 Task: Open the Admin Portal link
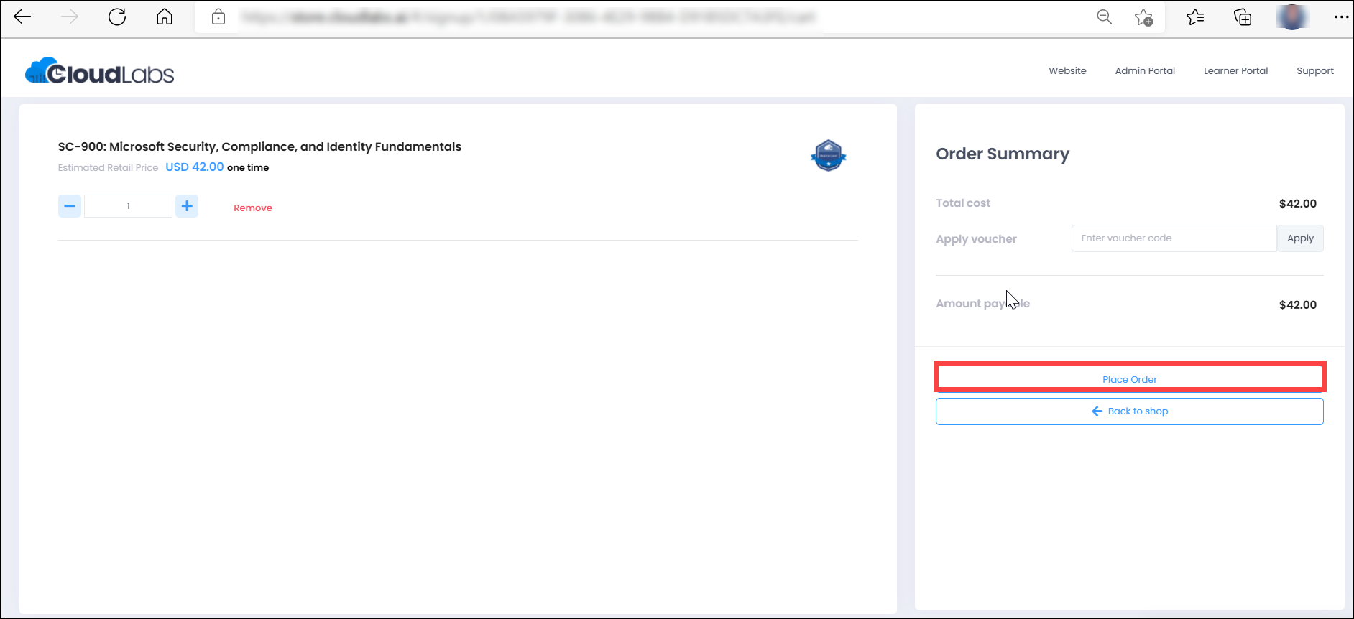pyautogui.click(x=1145, y=70)
